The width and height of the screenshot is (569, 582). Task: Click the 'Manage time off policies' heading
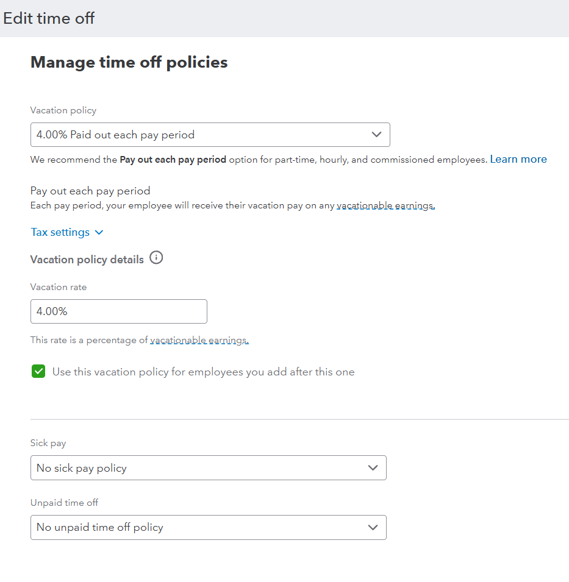tap(129, 62)
